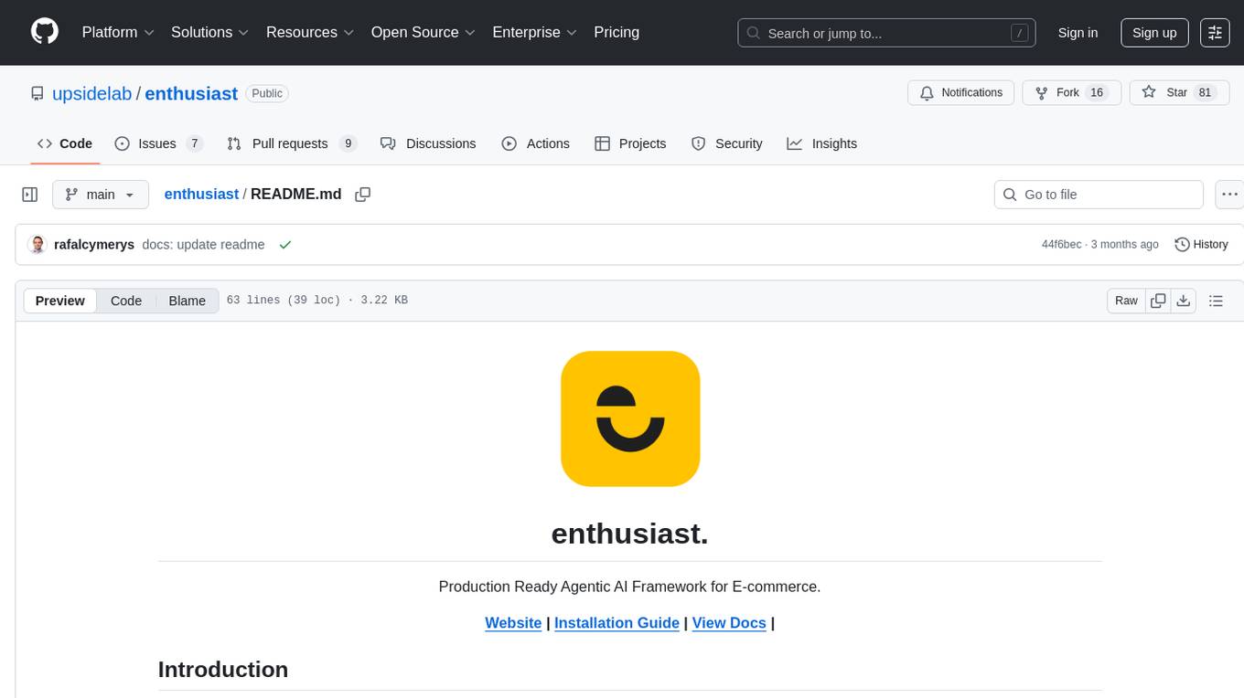Expand the Open Source menu
Viewport: 1244px width, 698px height.
[423, 32]
